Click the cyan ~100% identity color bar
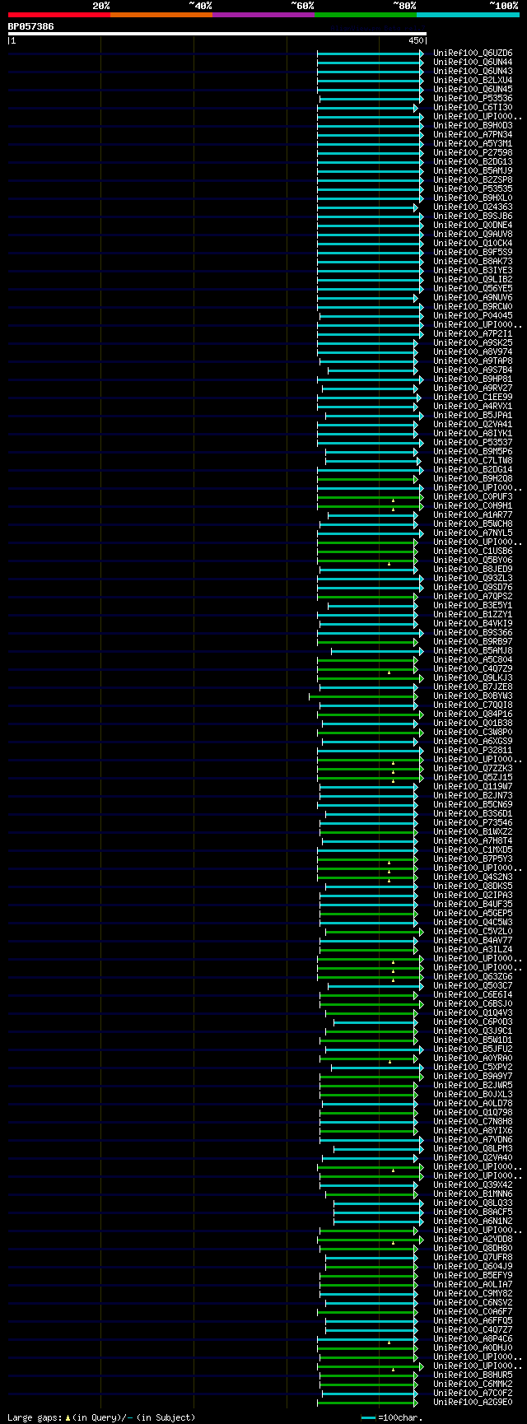Screen dimensions: 527x1424 click(x=468, y=15)
